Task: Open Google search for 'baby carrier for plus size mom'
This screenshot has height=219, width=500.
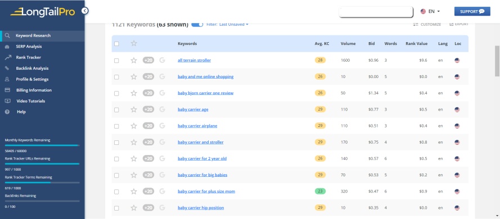Action: pyautogui.click(x=162, y=191)
